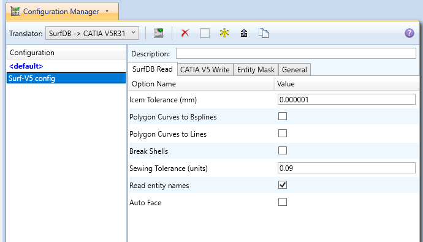Click the 'Break Shells' label
Screen dimensions: 423x242
[x=148, y=151]
